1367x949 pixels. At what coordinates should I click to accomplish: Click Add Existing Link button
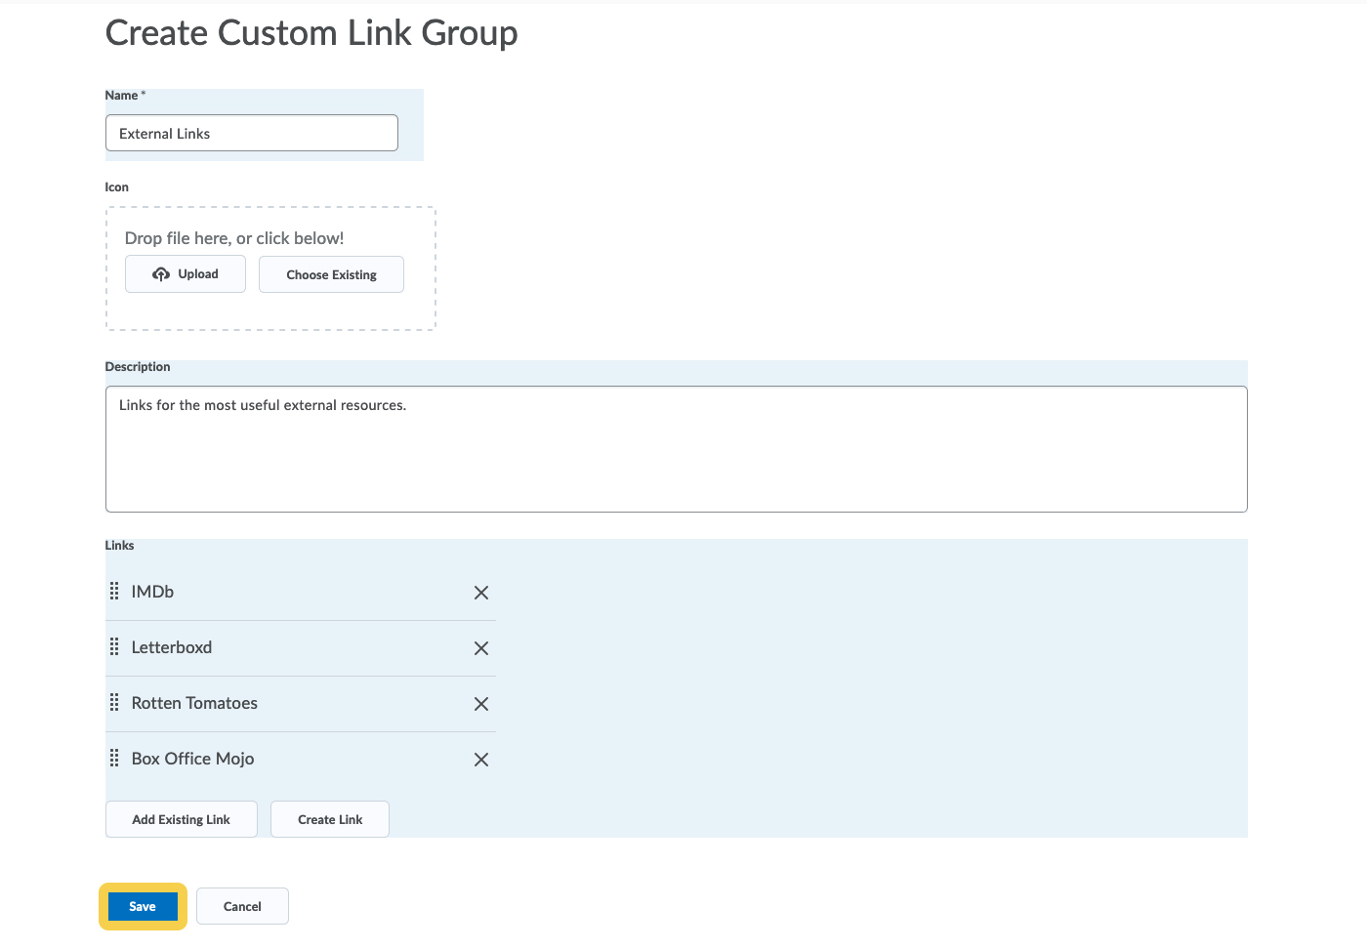[182, 819]
